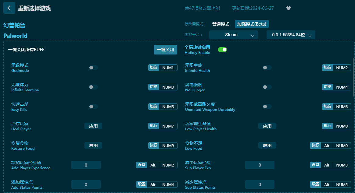The width and height of the screenshot is (355, 193).
Task: Click the NUM4 hotkey for No Hunger
Action: coord(342,87)
